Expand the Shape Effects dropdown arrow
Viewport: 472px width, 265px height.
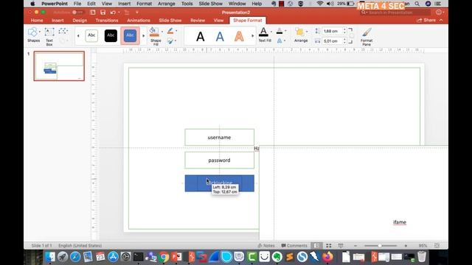(x=176, y=41)
